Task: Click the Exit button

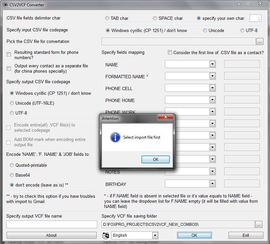Action: click(x=246, y=235)
